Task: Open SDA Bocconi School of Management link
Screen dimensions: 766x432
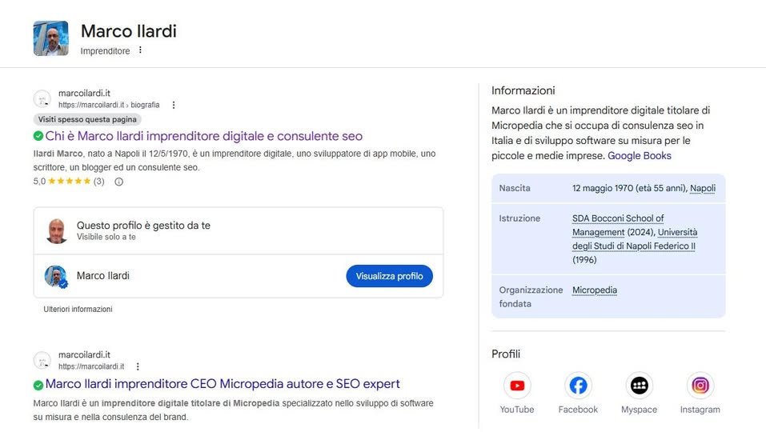Action: [x=618, y=225]
